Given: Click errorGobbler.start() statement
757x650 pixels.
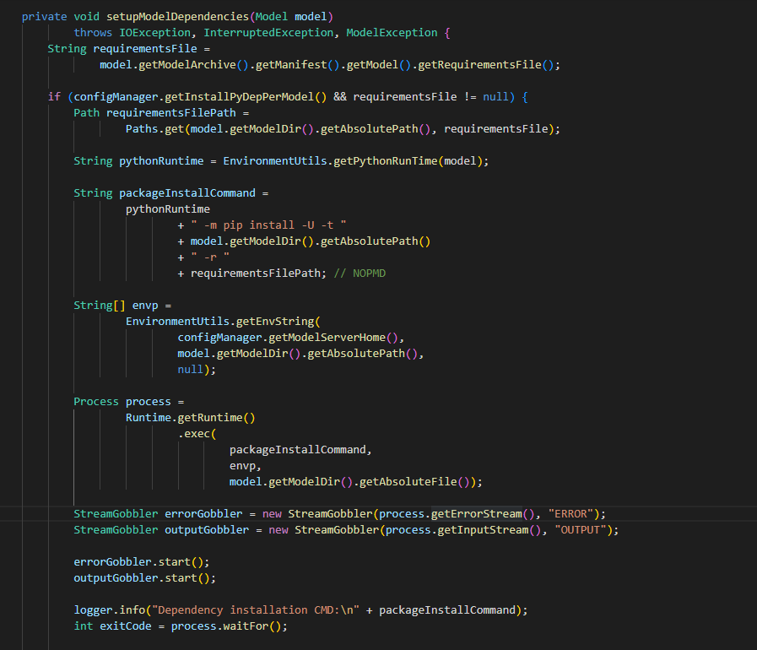Looking at the screenshot, I should click(x=142, y=562).
